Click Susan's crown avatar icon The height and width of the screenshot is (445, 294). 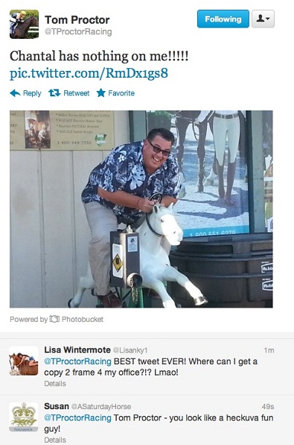click(24, 417)
